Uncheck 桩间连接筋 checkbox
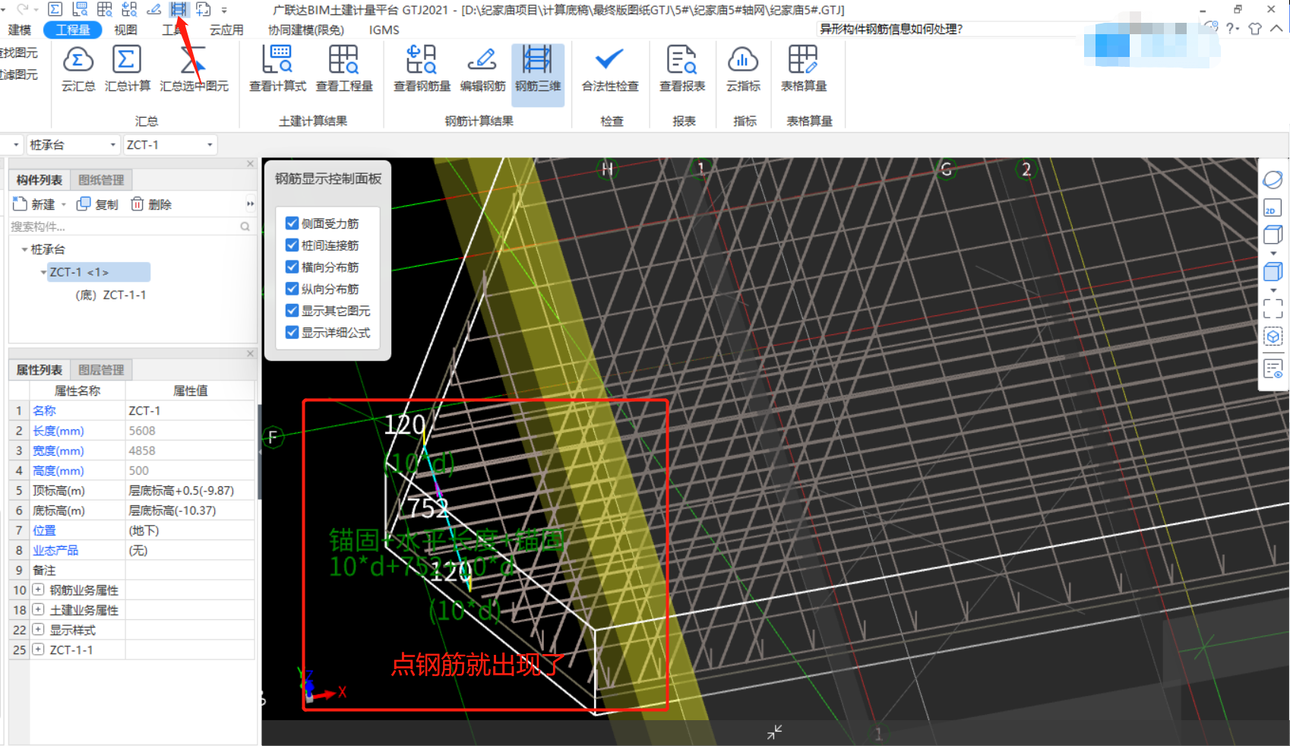Viewport: 1290px width, 746px height. 292,245
